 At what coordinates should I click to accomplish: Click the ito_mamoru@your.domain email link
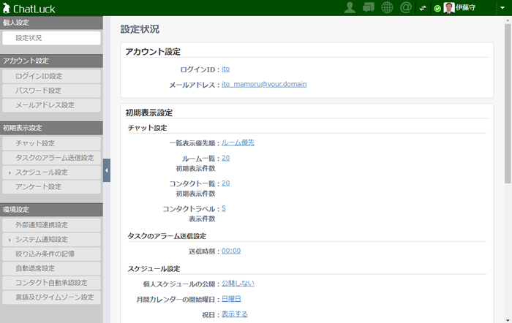(x=263, y=84)
